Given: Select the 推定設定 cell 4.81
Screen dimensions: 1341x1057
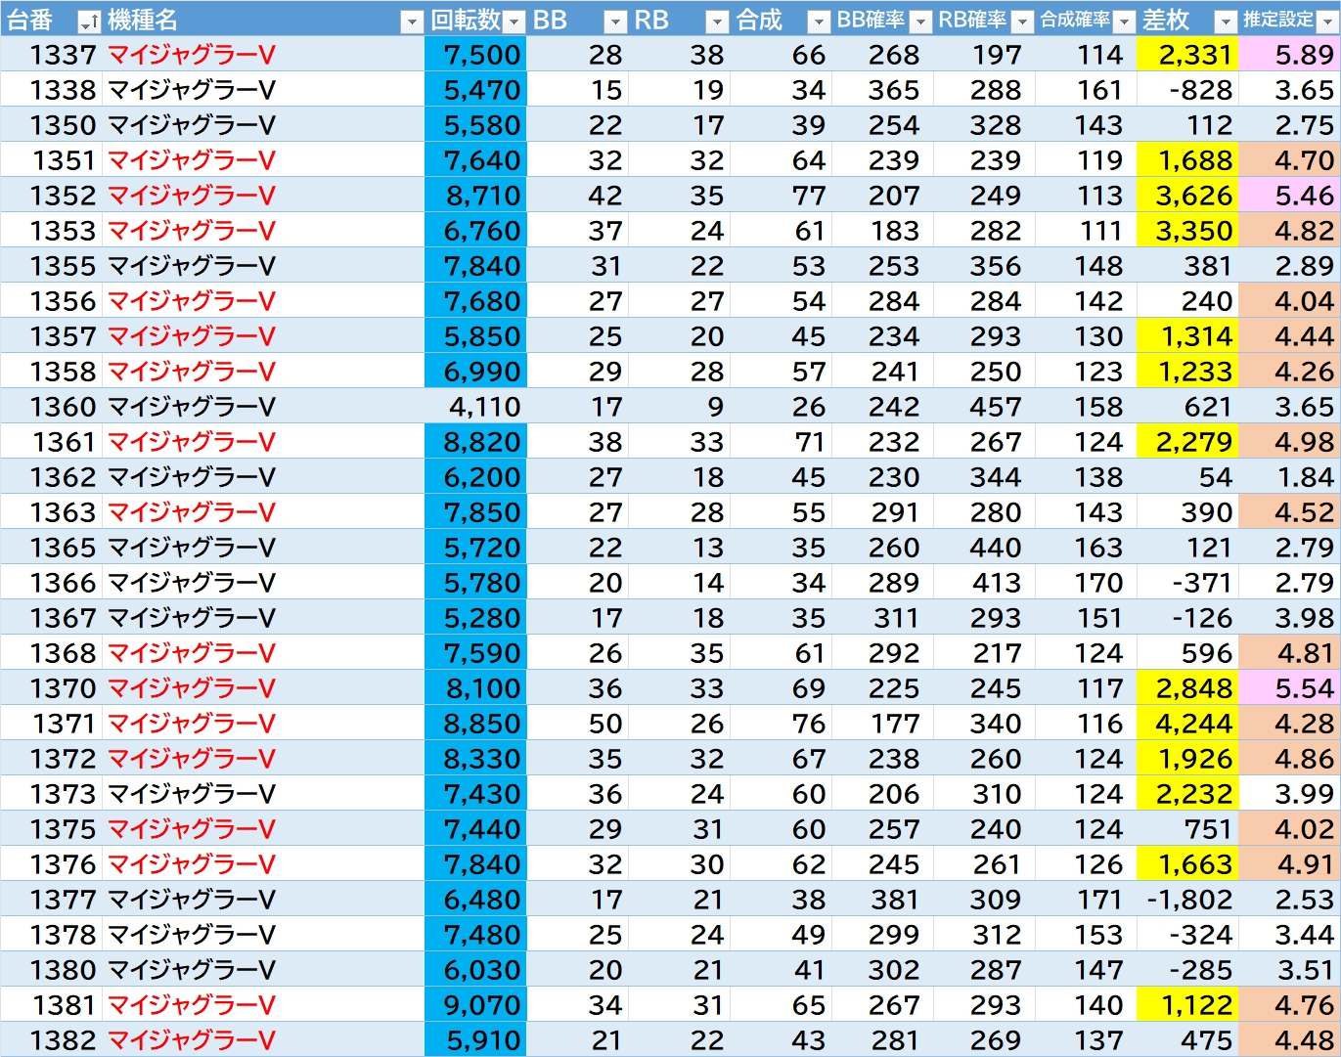Looking at the screenshot, I should click(1289, 653).
